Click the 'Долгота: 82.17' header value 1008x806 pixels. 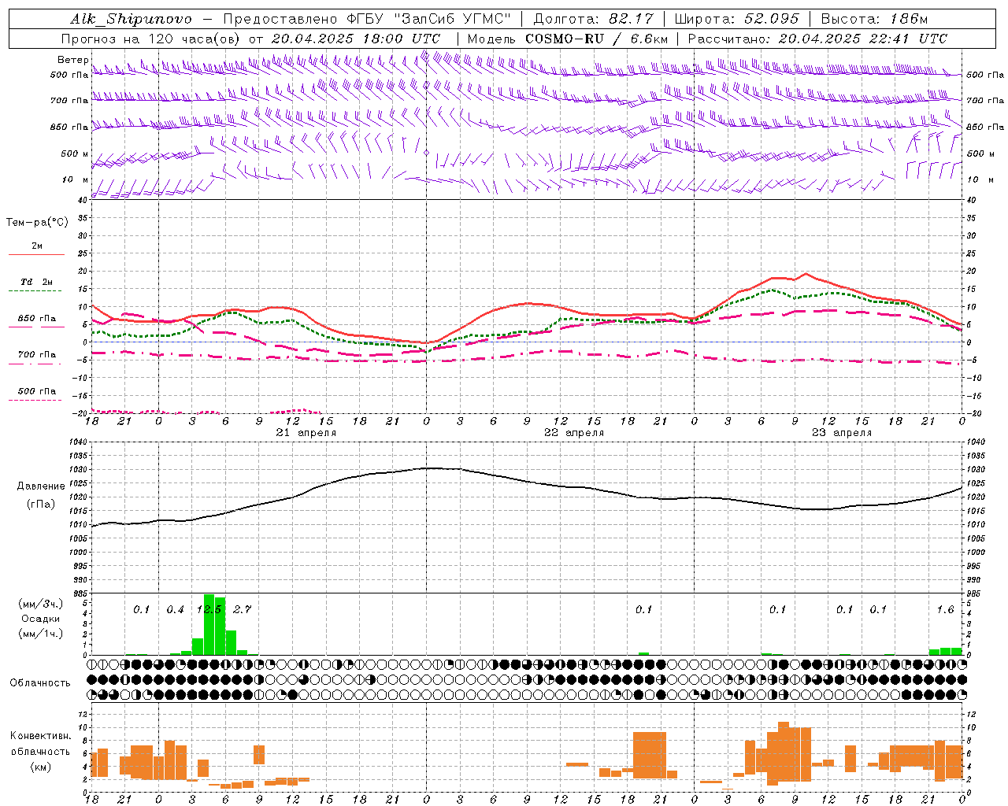593,19
